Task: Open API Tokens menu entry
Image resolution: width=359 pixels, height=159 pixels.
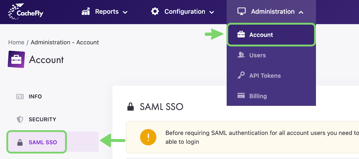Action: [265, 76]
